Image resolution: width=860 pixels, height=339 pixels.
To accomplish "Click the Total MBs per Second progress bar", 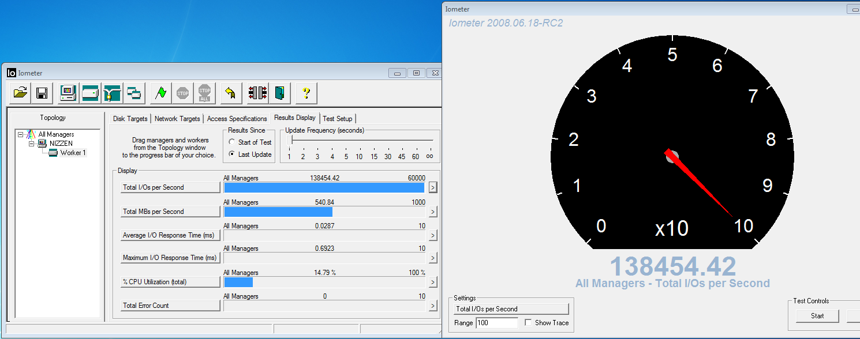I will 324,212.
